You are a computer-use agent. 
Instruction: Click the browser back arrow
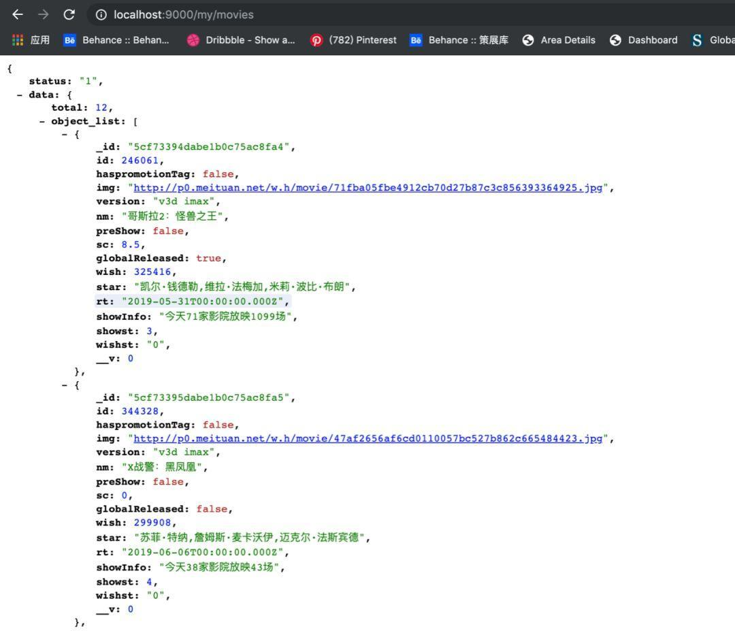point(18,14)
